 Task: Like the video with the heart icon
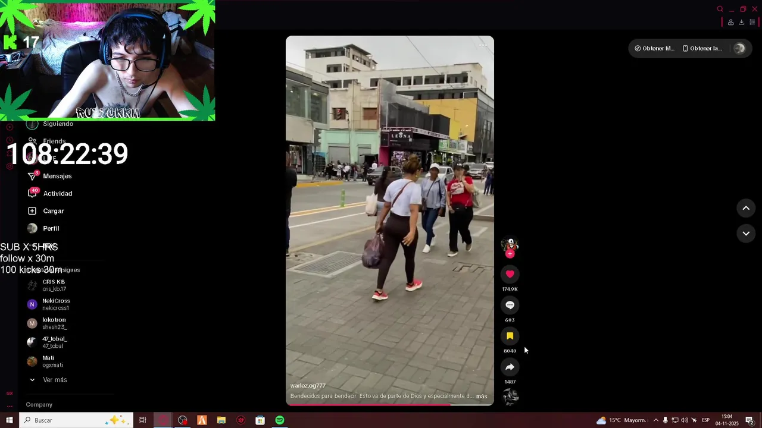tap(510, 274)
